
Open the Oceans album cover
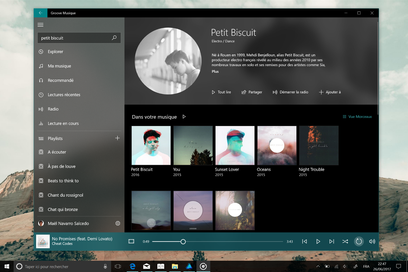pyautogui.click(x=277, y=145)
